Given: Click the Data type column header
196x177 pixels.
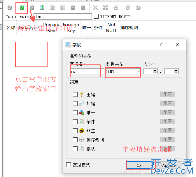Looking at the screenshot, I should (29, 27).
